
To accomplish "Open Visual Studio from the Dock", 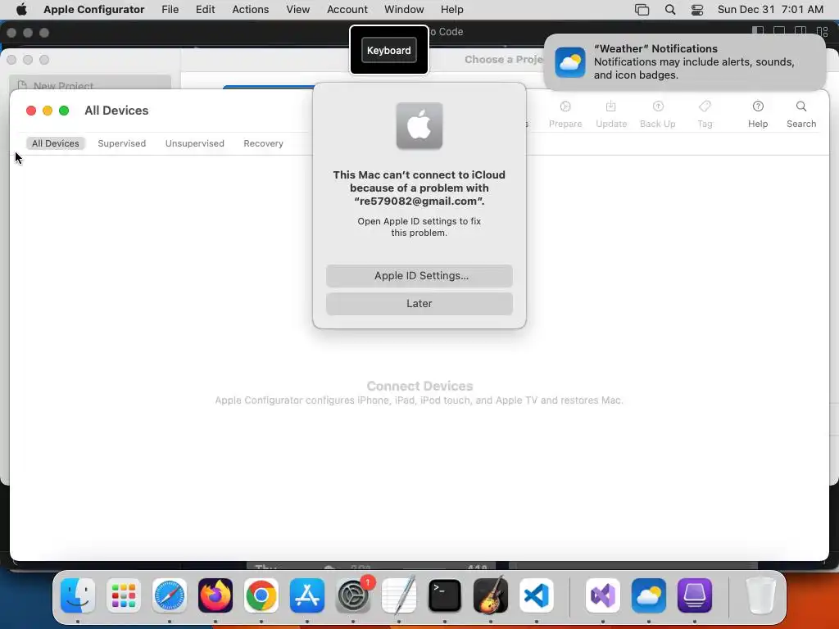I will tap(603, 595).
